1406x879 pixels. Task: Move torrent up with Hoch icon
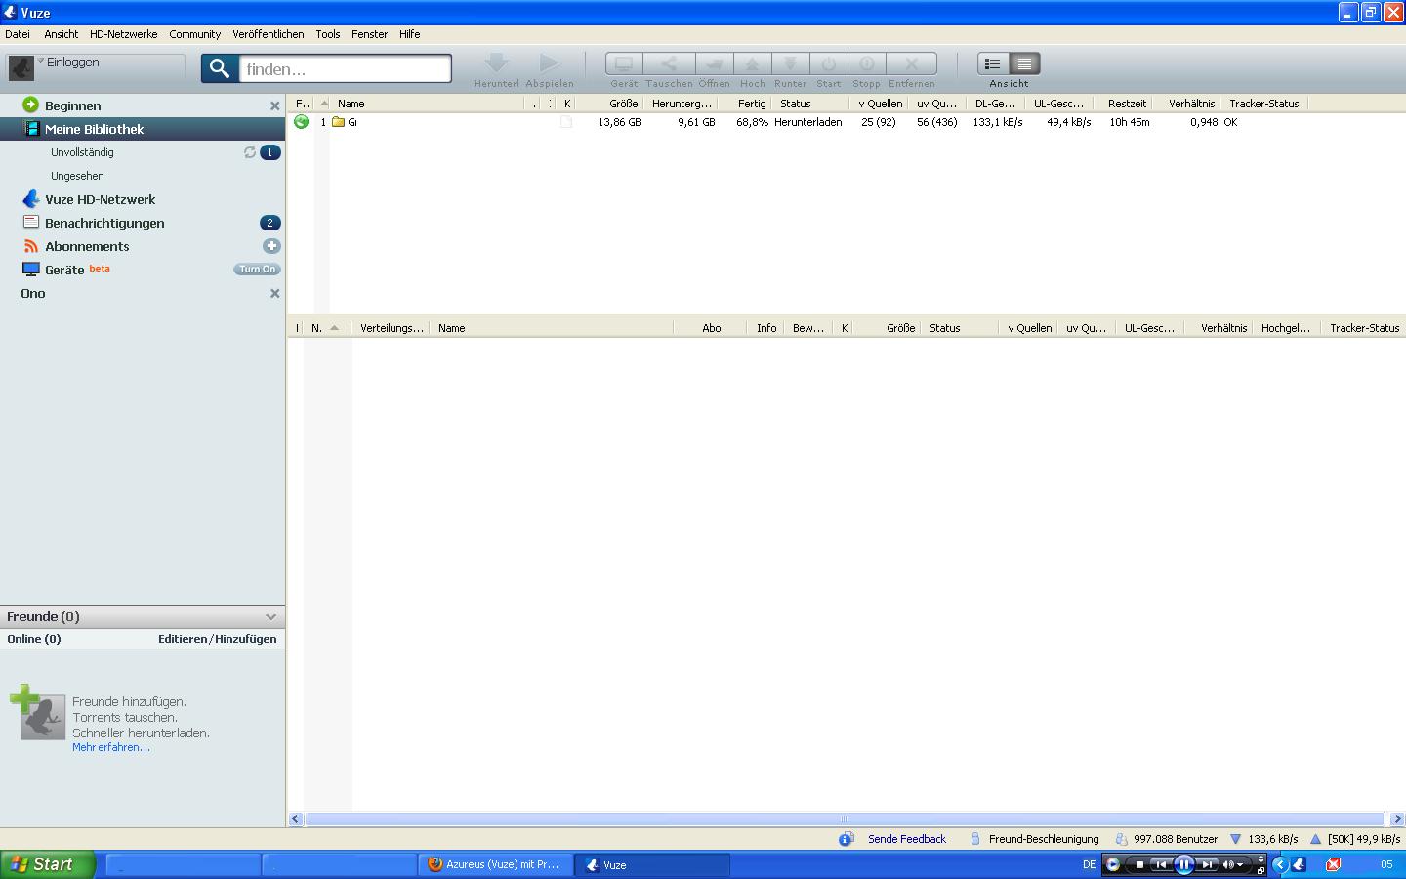click(x=752, y=63)
